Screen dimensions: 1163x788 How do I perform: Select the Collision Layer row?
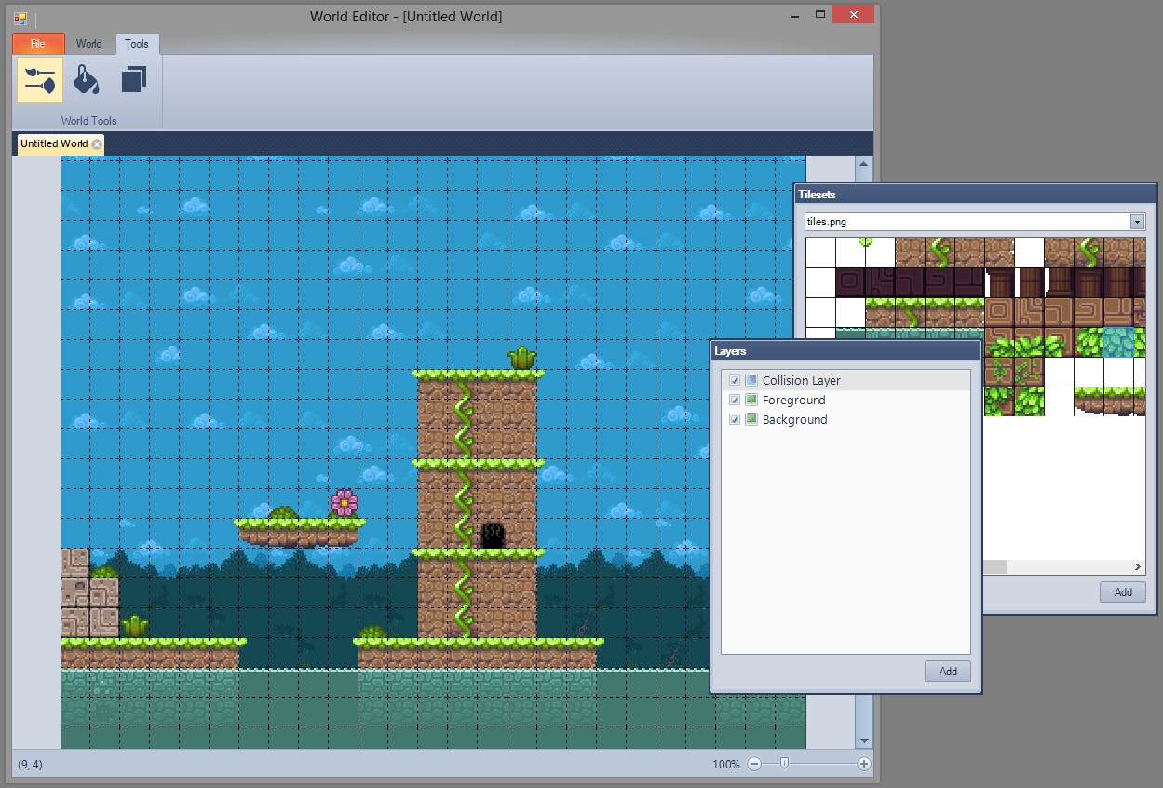pos(846,380)
